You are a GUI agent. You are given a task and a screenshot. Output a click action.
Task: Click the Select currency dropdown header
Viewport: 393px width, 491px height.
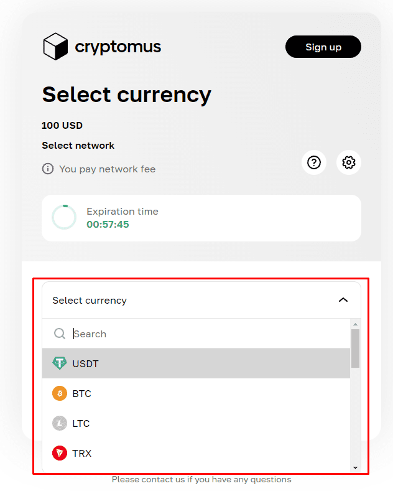(x=187, y=300)
